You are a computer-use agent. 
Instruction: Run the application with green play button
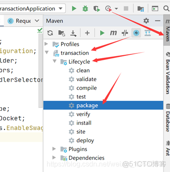pyautogui.click(x=74, y=9)
